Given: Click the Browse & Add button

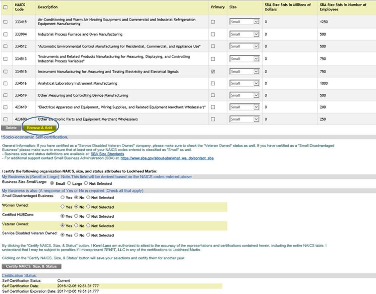Looking at the screenshot, I should pyautogui.click(x=39, y=128).
